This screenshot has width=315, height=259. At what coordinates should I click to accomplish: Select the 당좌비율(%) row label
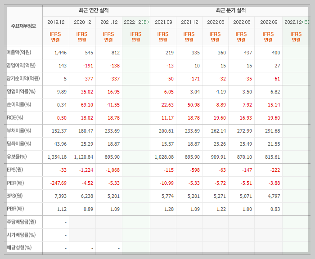tap(19, 144)
